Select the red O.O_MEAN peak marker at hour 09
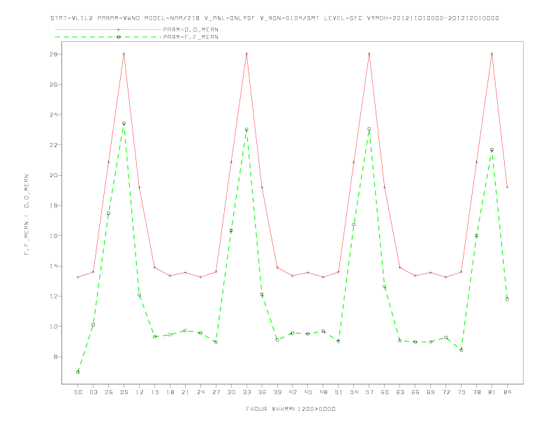The width and height of the screenshot is (553, 427). click(124, 54)
